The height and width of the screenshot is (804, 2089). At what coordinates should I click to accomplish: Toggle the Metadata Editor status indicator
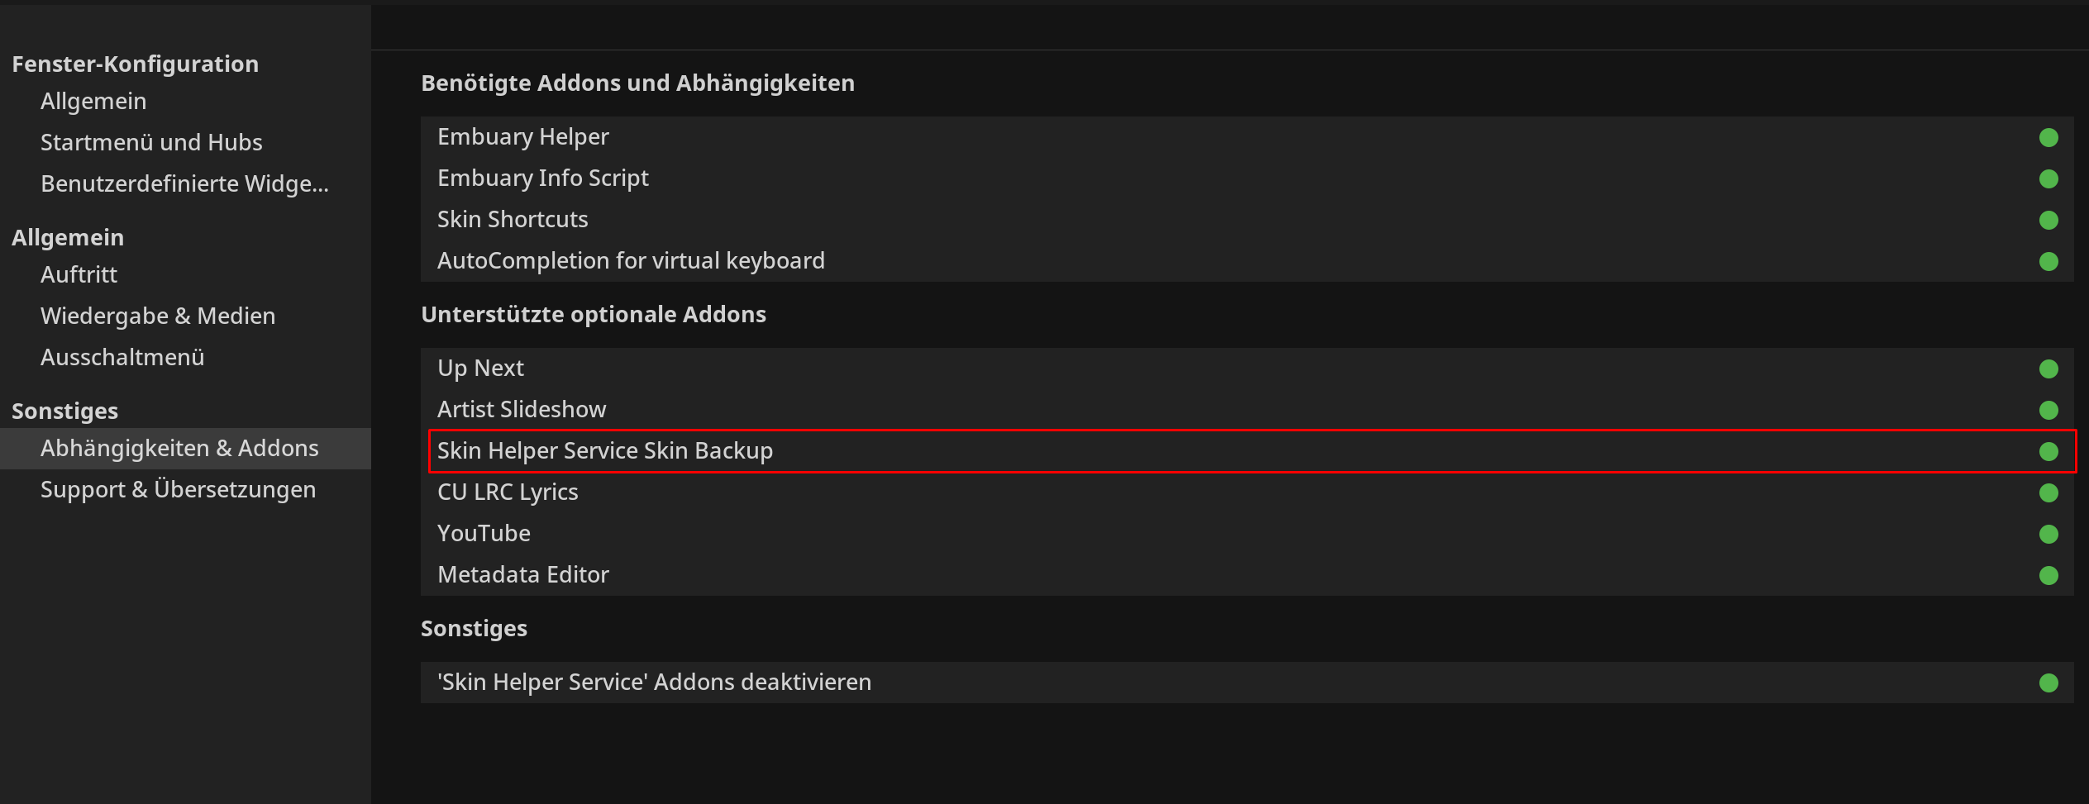click(x=2048, y=575)
